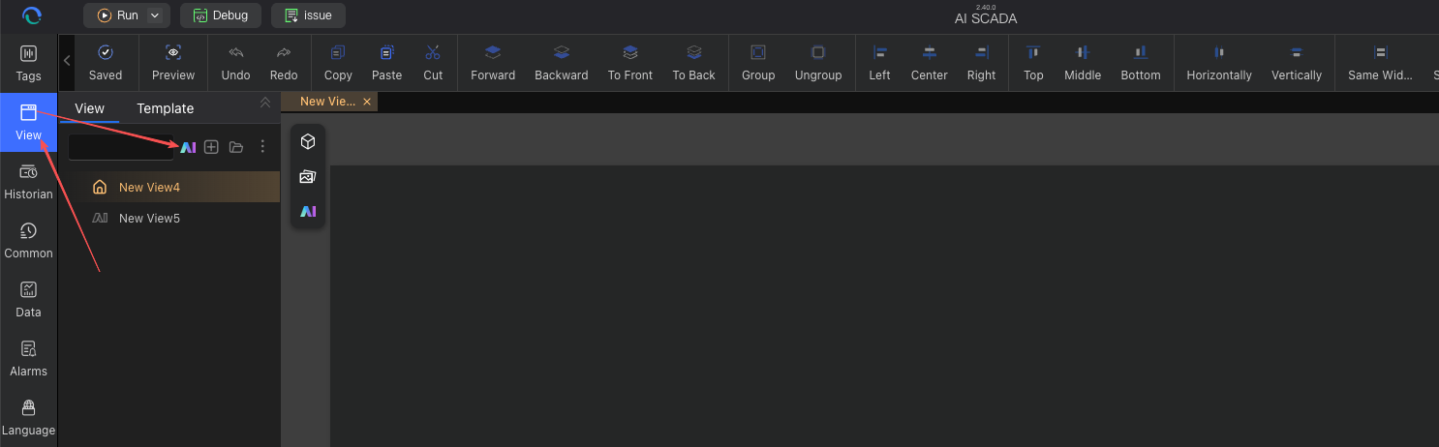1439x447 pixels.
Task: Add a new view with plus icon
Action: click(x=211, y=147)
